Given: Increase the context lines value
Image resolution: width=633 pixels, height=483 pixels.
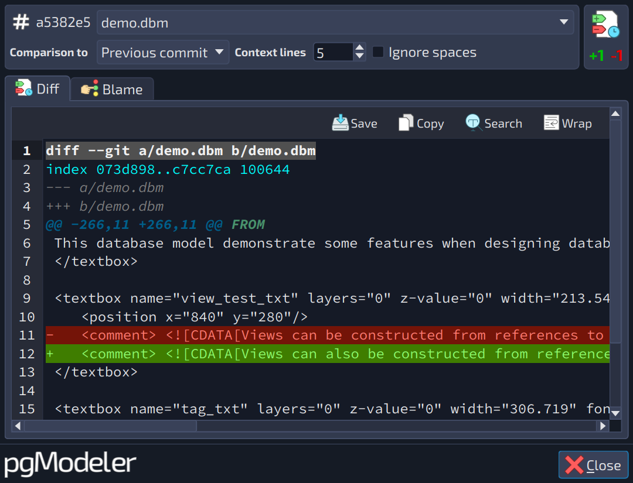Looking at the screenshot, I should (x=359, y=48).
